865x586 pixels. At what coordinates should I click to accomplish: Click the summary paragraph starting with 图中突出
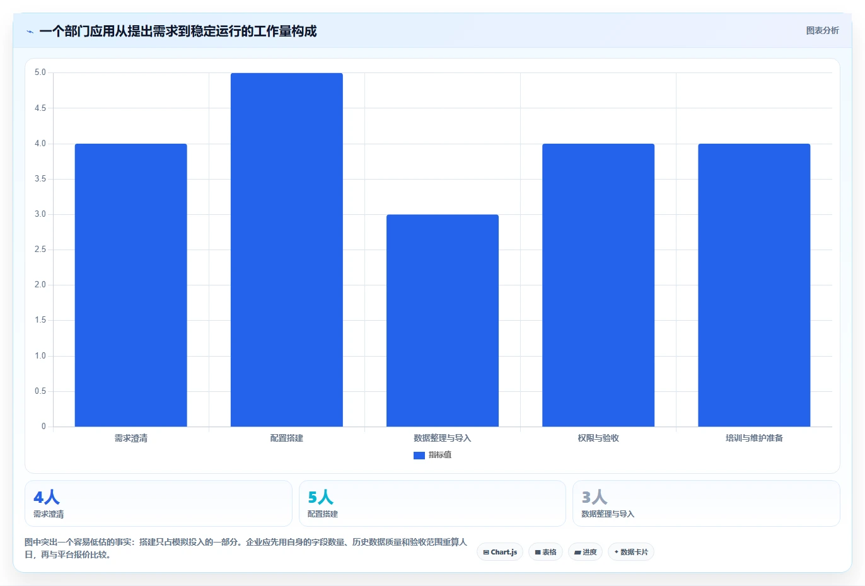tap(246, 548)
